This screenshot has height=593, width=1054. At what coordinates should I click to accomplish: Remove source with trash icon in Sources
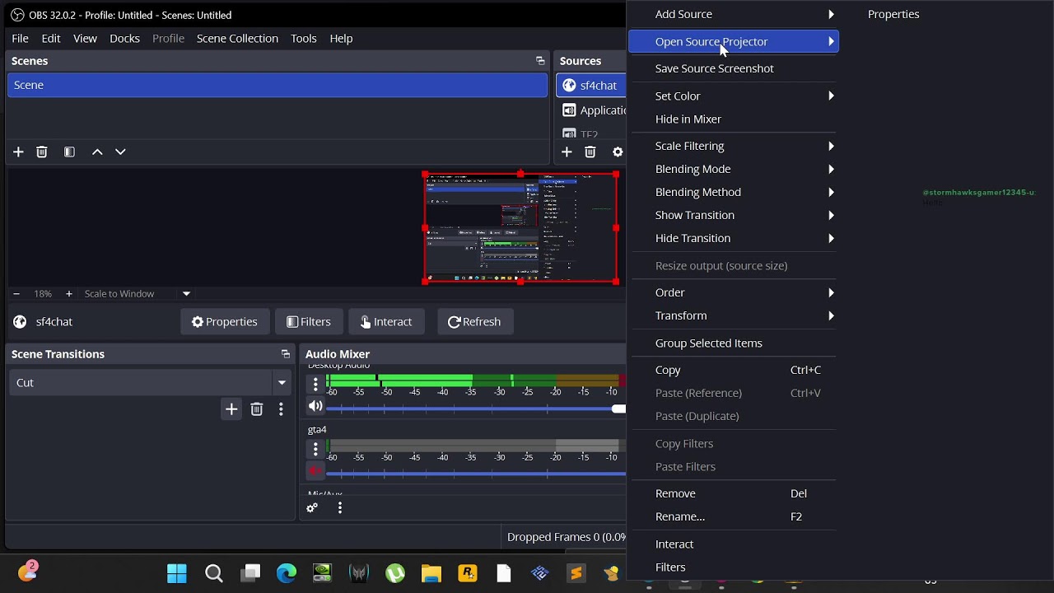coord(590,152)
